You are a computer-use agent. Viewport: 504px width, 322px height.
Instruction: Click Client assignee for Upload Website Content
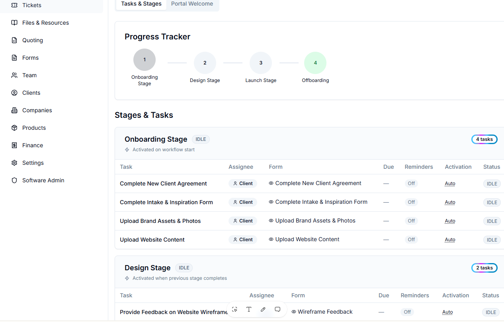coord(243,240)
